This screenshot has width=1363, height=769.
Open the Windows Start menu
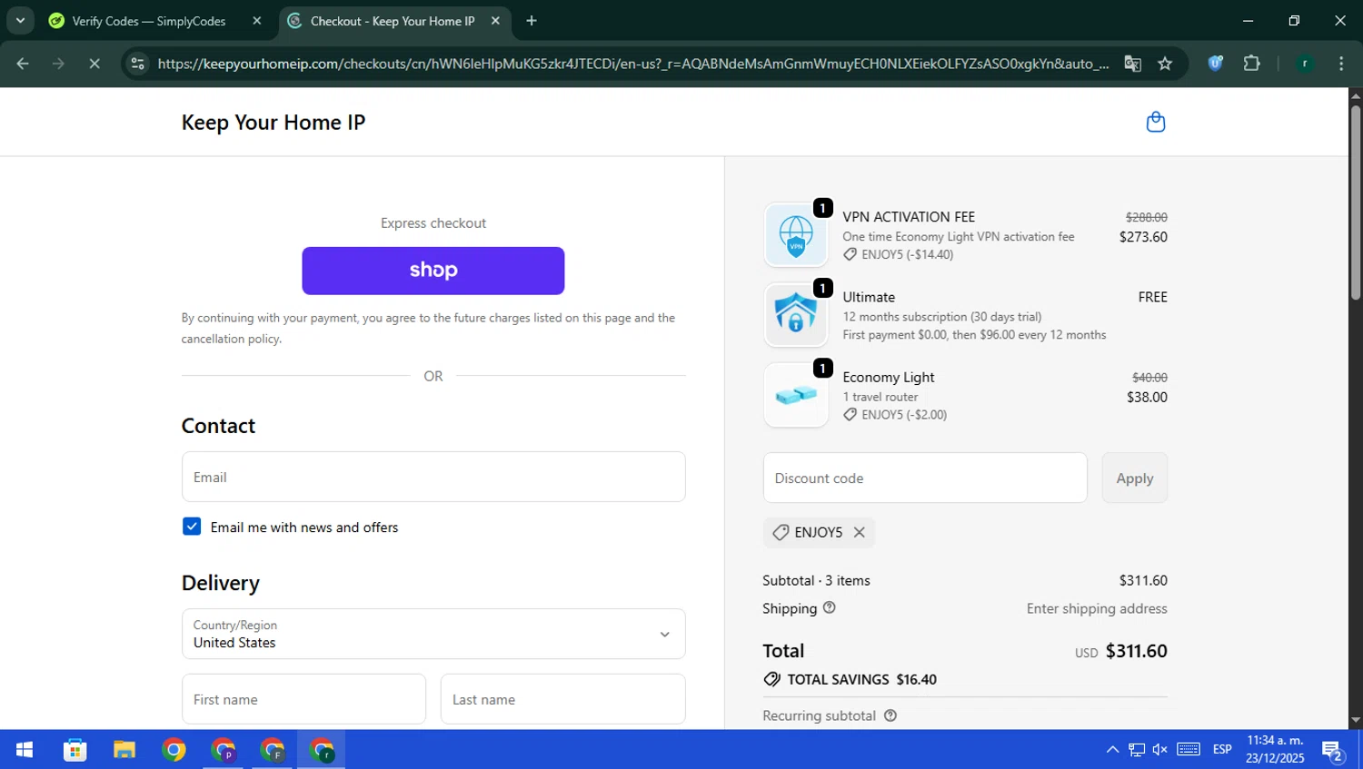coord(25,750)
